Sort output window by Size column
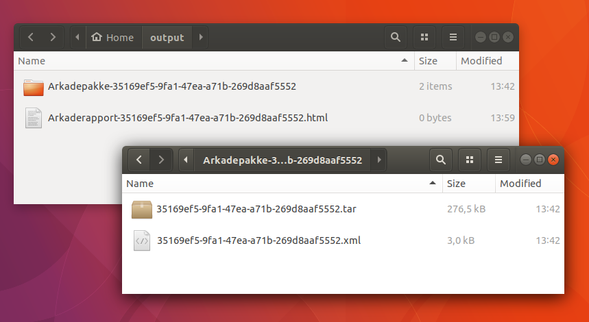Viewport: 589px width, 322px height. coord(435,61)
